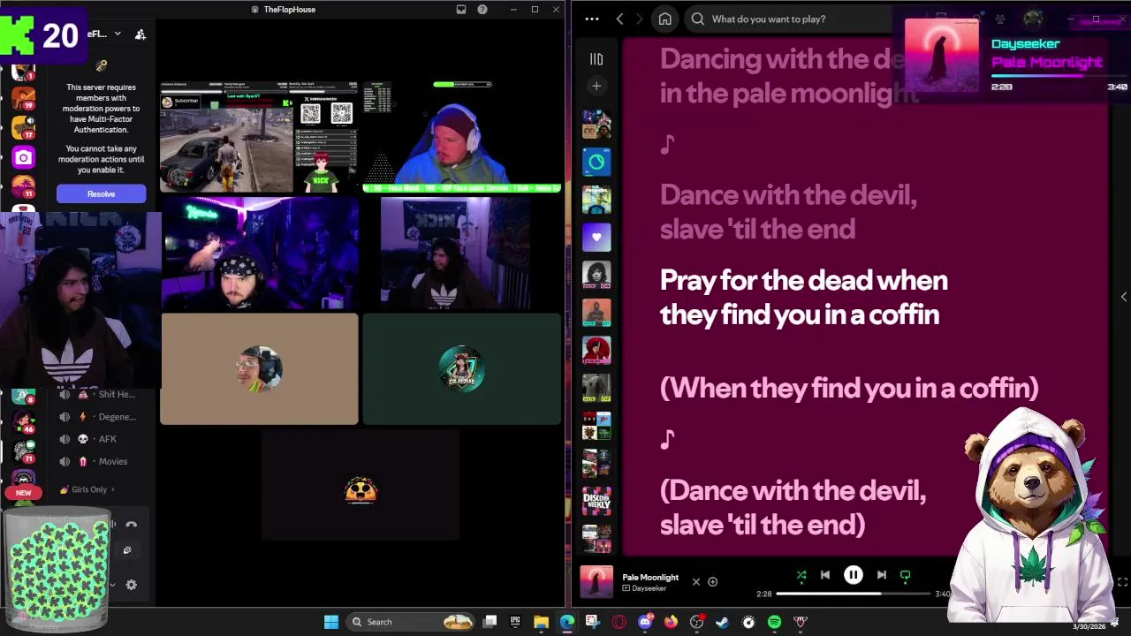The height and width of the screenshot is (636, 1131).
Task: Jump to lyric 'Dance with the devil, slave 'til the end'
Action: [787, 211]
